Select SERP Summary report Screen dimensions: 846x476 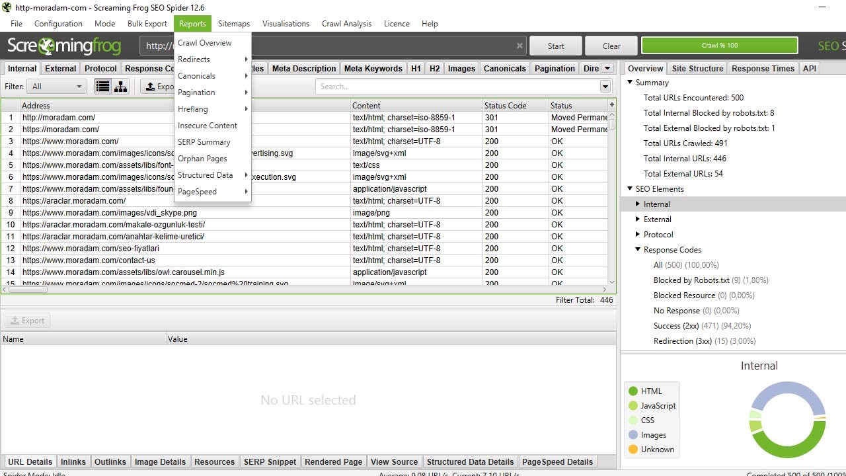pyautogui.click(x=213, y=142)
